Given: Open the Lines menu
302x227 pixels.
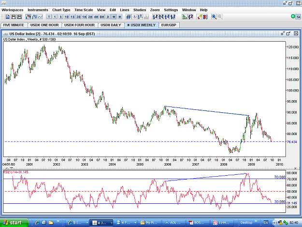Looking at the screenshot, I should 125,10.
